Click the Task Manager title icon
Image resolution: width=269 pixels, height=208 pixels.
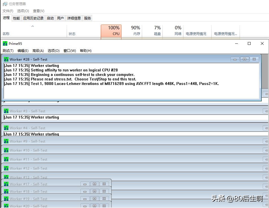[x=5, y=4]
